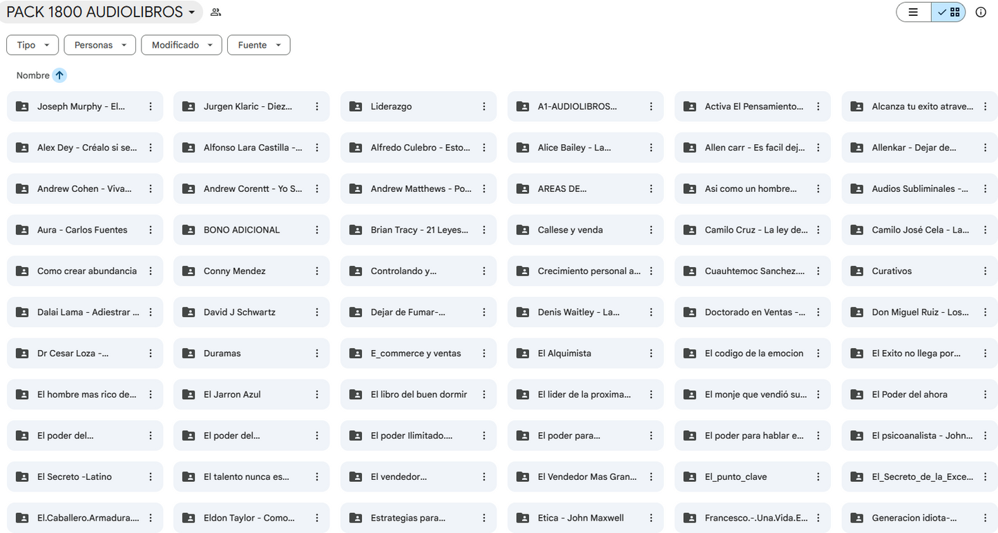Select the Asi como un hombre folder
The image size is (998, 533).
753,188
